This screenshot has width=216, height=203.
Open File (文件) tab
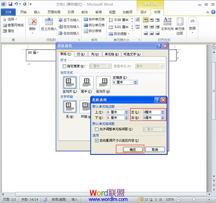[x=8, y=12]
